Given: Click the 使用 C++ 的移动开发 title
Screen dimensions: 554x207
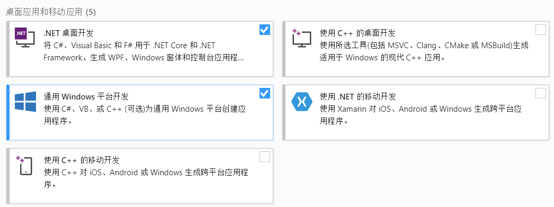Looking at the screenshot, I should pyautogui.click(x=82, y=160).
